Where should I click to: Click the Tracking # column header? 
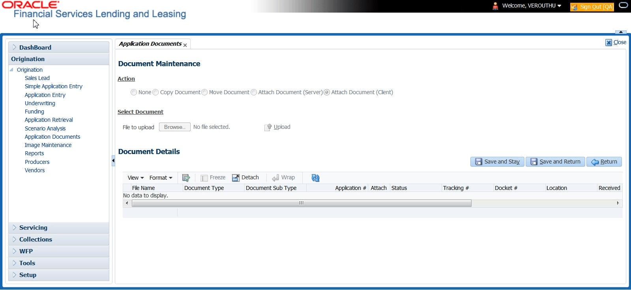(x=468, y=188)
